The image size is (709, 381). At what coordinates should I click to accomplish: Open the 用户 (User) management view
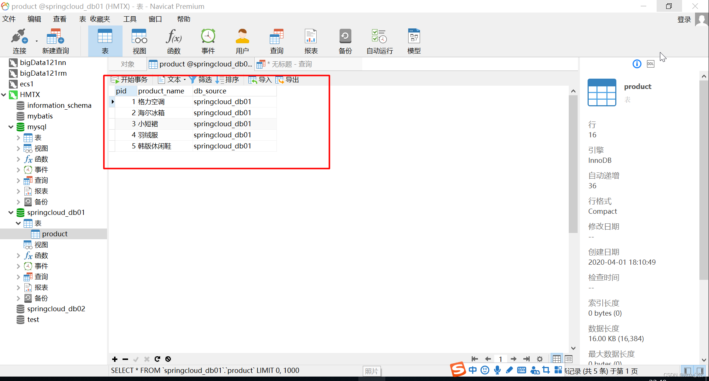[242, 41]
